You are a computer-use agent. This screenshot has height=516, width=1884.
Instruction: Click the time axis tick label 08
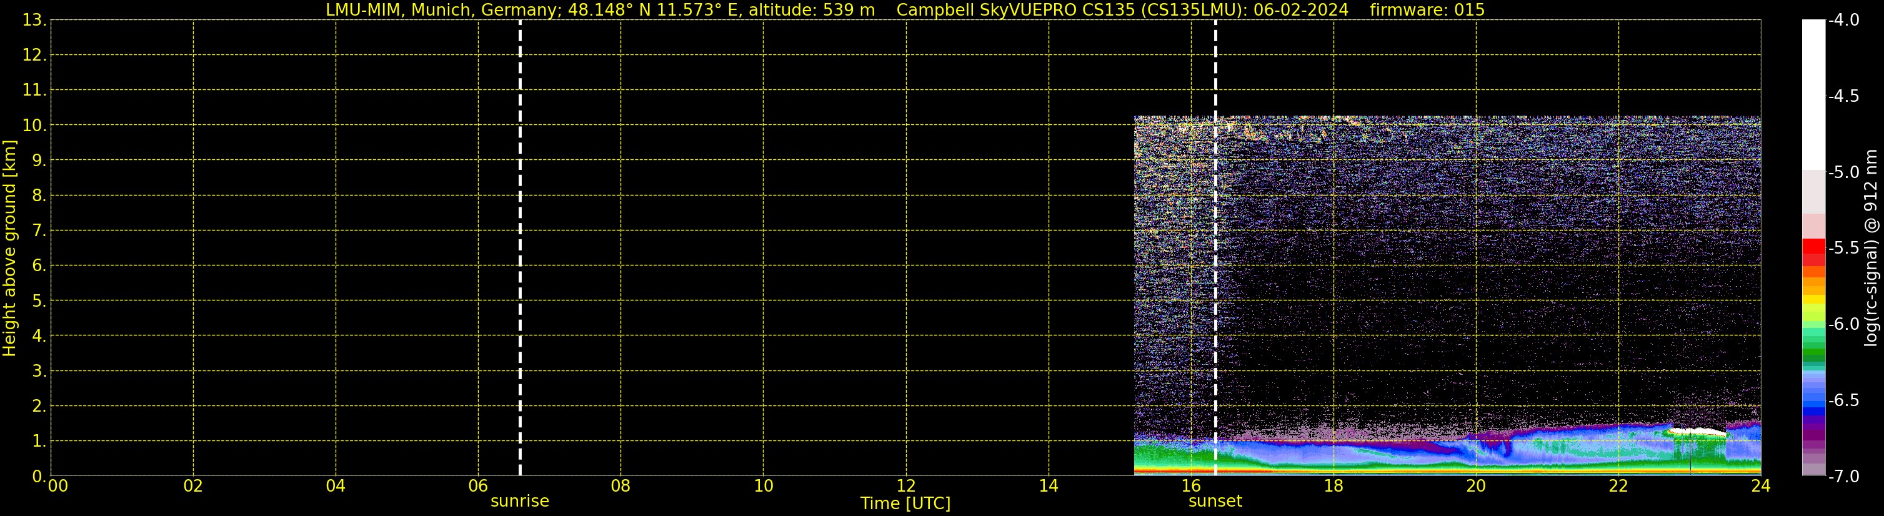pos(621,486)
